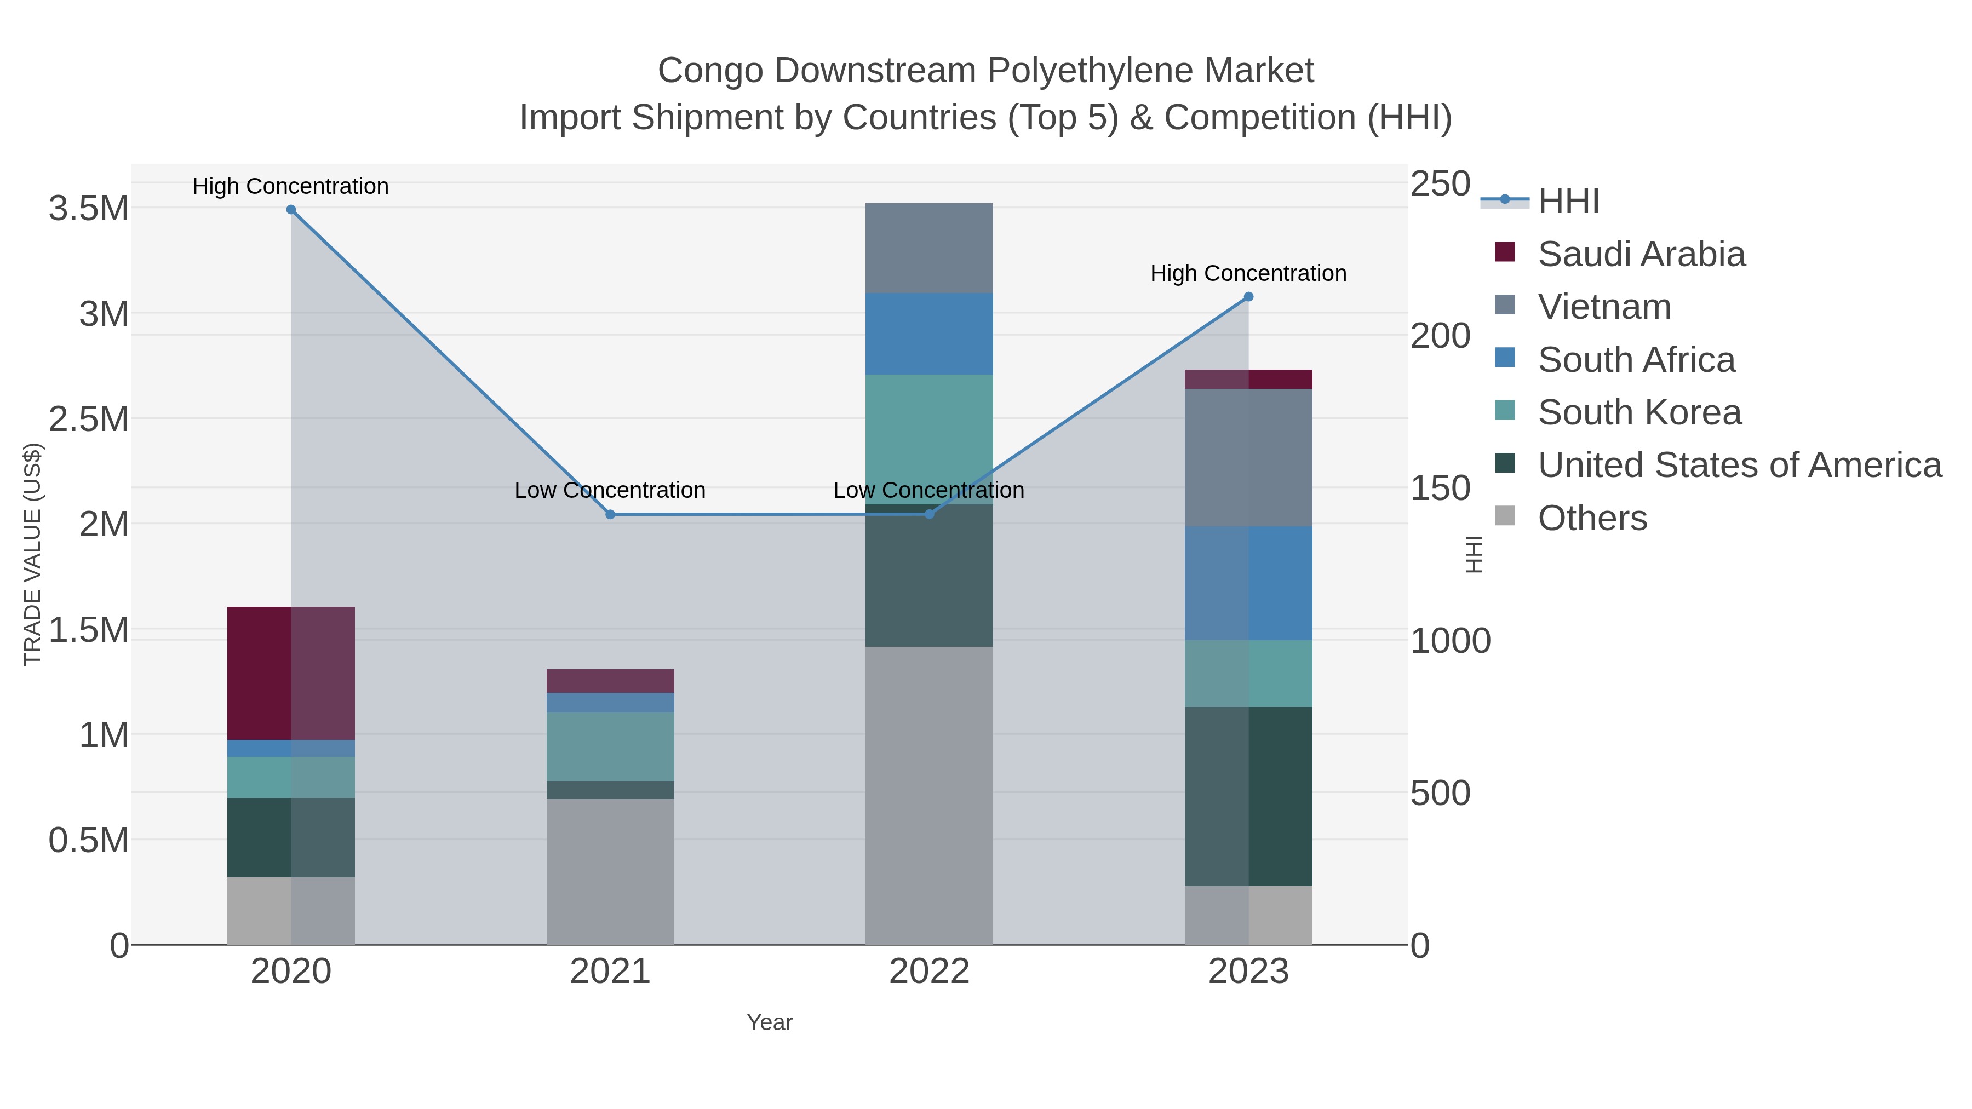Screen dimensions: 1972x1109
Task: Toggle the Vietnam legend entry
Action: coord(1583,306)
